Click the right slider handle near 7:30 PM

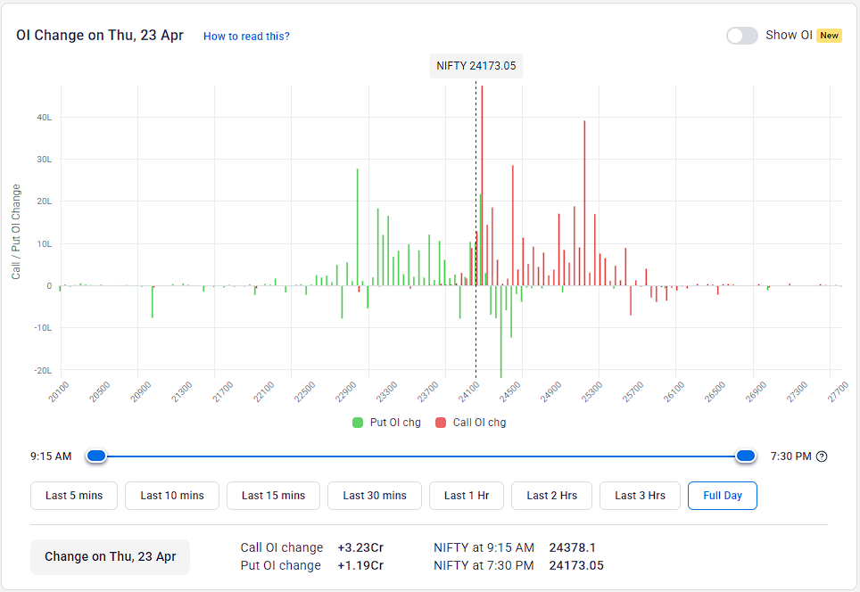pyautogui.click(x=746, y=456)
